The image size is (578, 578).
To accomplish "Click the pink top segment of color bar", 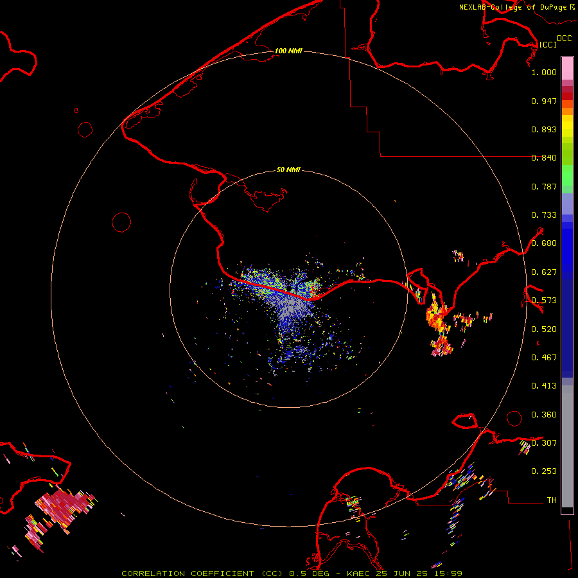I will [x=567, y=69].
